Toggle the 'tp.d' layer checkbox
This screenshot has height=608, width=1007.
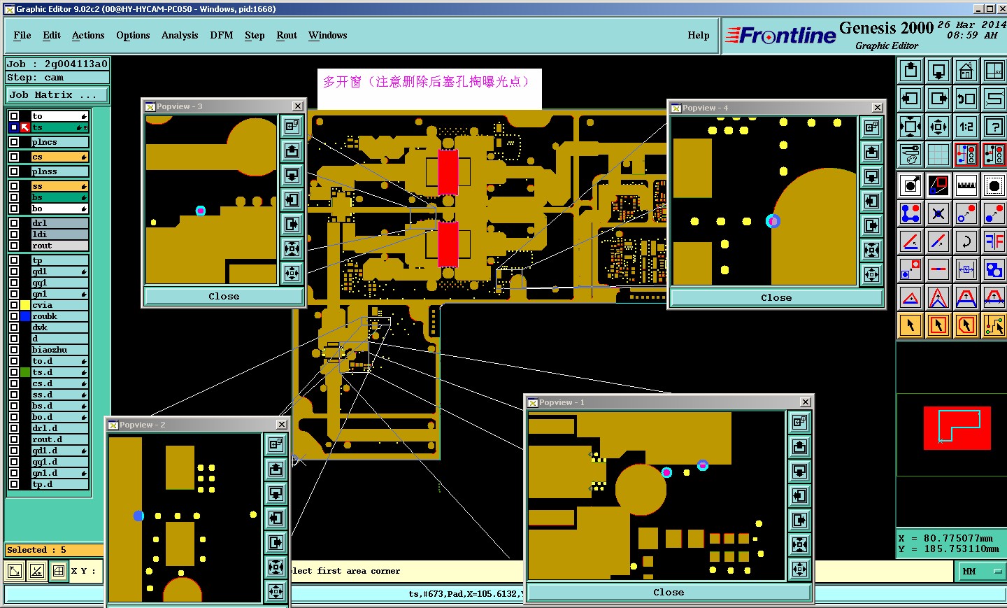coord(14,484)
